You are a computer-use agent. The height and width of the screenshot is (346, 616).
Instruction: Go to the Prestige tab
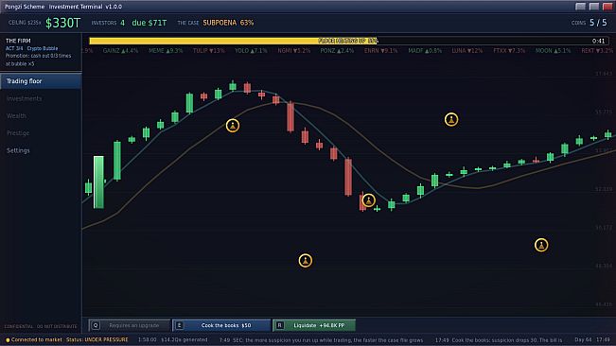tap(41, 133)
